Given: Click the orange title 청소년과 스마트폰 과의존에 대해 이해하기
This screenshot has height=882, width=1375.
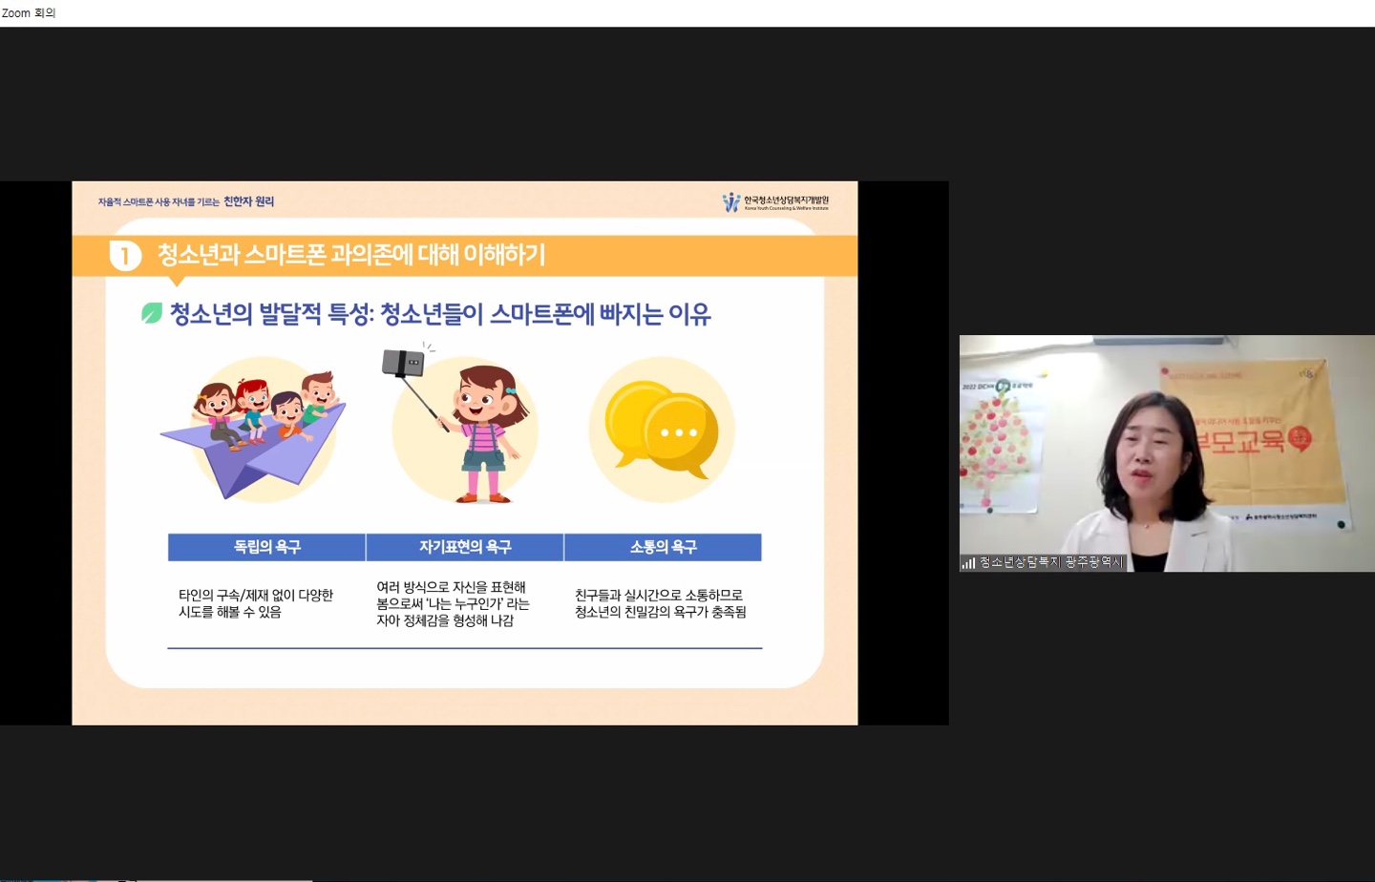Looking at the screenshot, I should 351,255.
